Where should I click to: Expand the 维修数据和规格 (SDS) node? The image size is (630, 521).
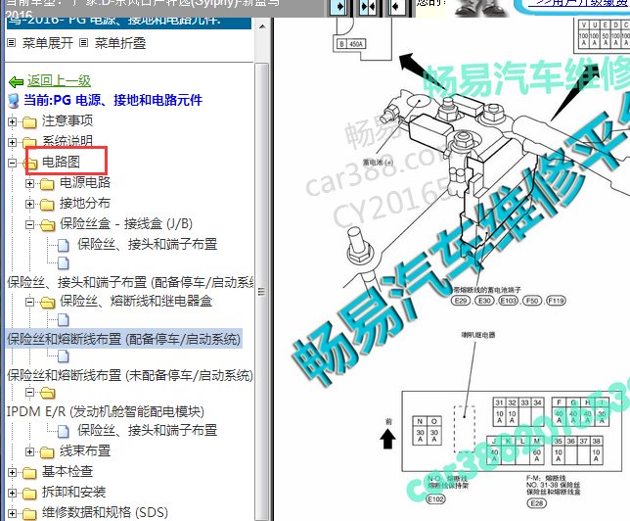pyautogui.click(x=12, y=513)
